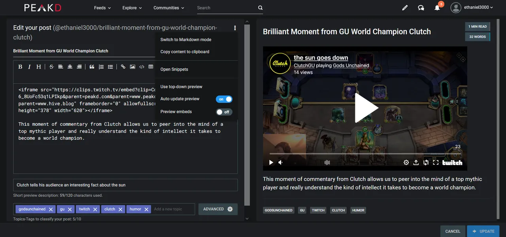Click the editor pane vertical scrollbar
Screen dimensions: 506x237
coord(247,114)
